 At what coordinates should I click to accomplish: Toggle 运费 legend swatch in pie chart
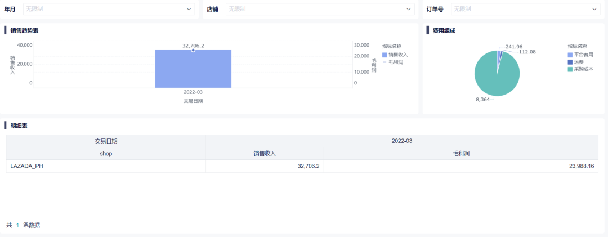[x=570, y=62]
